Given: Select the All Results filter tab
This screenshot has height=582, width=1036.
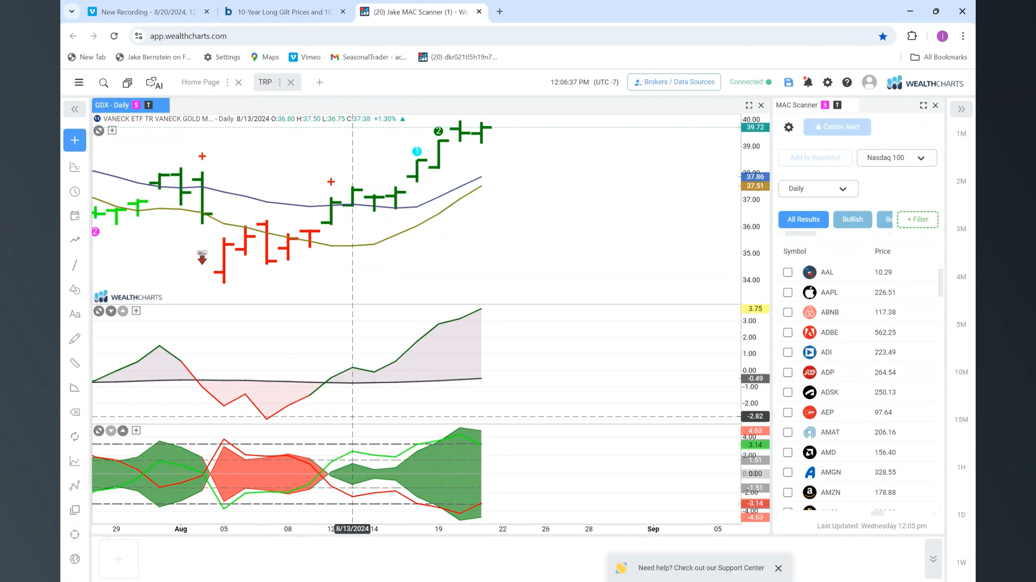Looking at the screenshot, I should (803, 219).
